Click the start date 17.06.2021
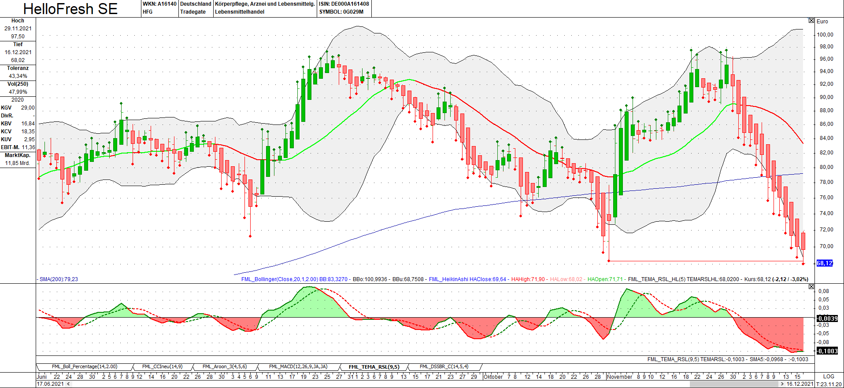844x388 pixels. click(x=50, y=384)
